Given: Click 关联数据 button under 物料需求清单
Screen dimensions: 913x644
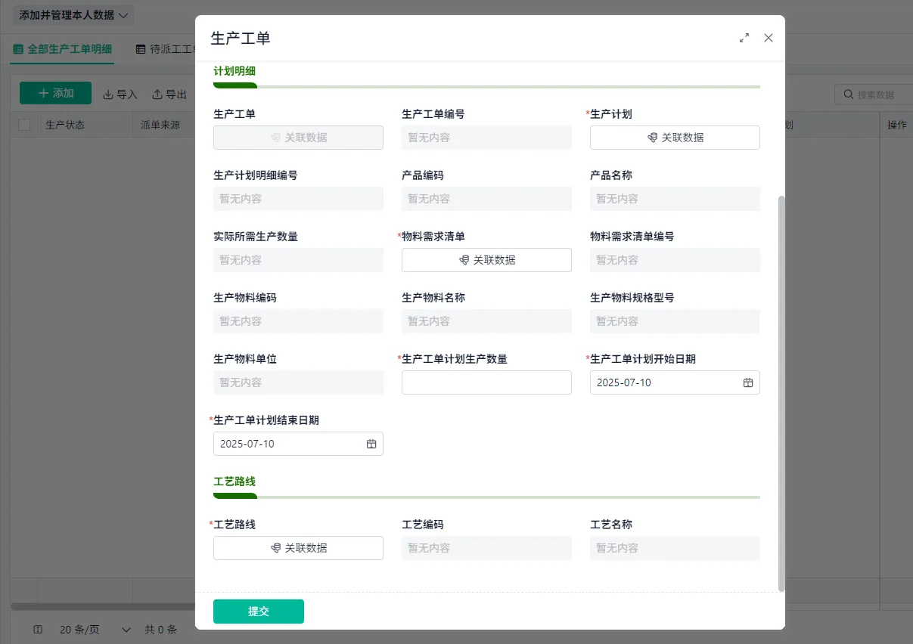Looking at the screenshot, I should (486, 260).
